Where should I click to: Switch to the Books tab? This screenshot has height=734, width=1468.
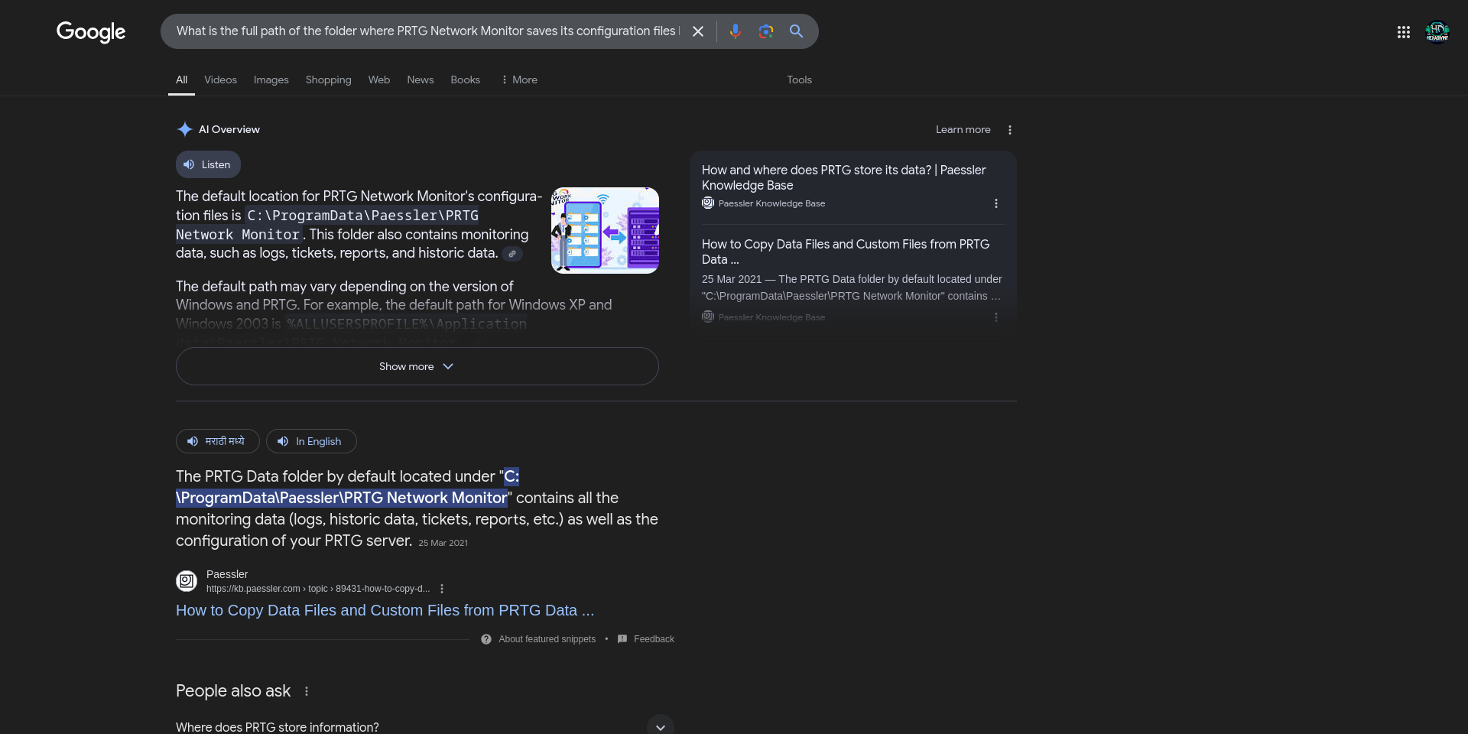click(x=465, y=80)
